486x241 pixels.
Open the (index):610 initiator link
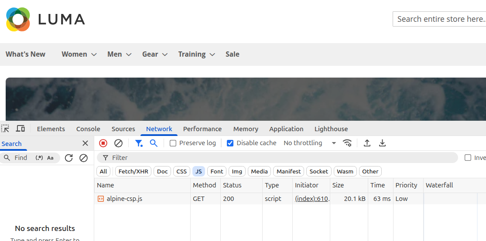pyautogui.click(x=312, y=199)
